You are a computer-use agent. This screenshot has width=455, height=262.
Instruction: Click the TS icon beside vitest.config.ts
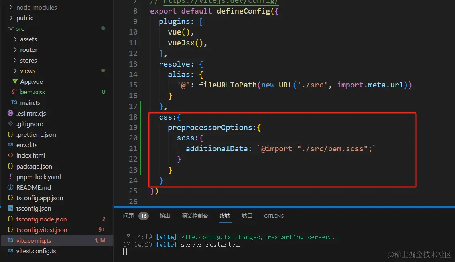(x=10, y=251)
